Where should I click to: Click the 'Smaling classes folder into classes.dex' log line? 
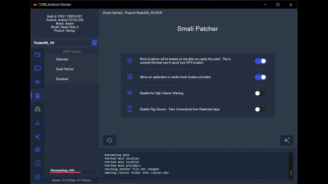137,173
